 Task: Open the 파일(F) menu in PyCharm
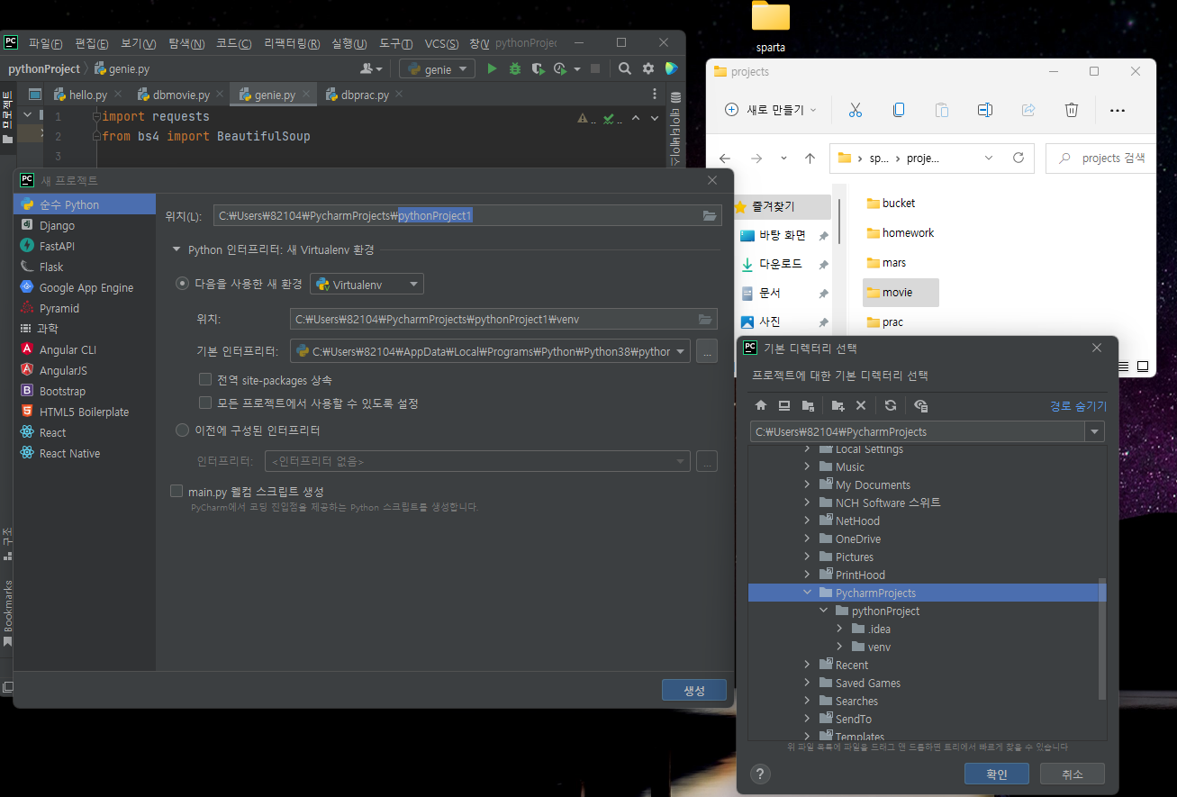[45, 43]
